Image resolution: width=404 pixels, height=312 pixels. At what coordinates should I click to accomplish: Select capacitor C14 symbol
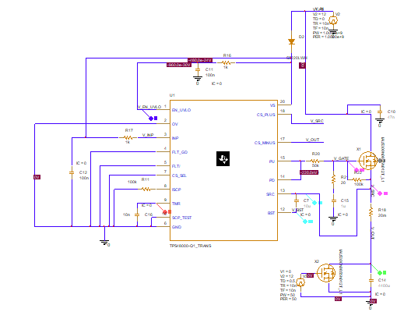tap(371, 280)
